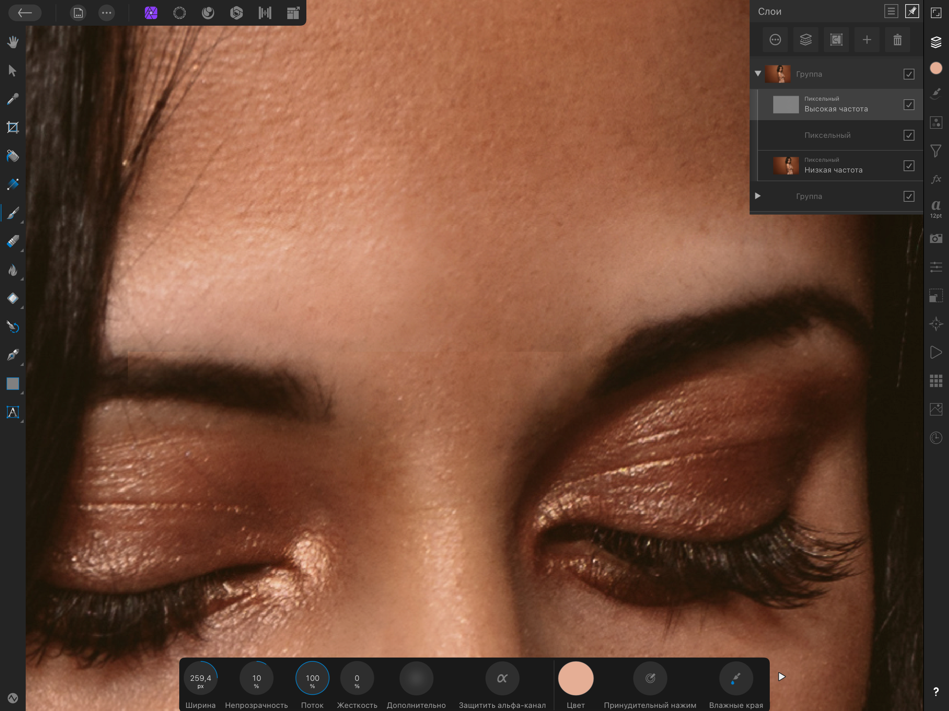Viewport: 949px width, 711px height.
Task: Tap the back arrow button
Action: tap(25, 13)
